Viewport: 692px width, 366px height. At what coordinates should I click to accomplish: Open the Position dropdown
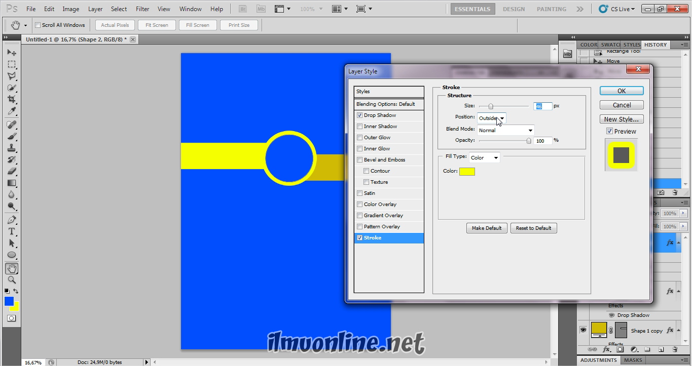click(491, 118)
